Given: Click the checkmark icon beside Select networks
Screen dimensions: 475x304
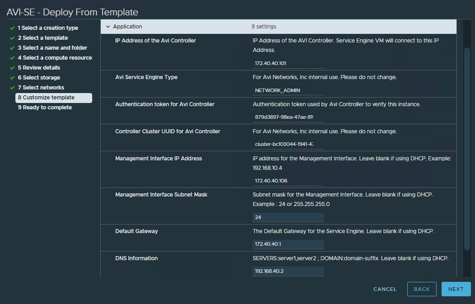Looking at the screenshot, I should 12,88.
